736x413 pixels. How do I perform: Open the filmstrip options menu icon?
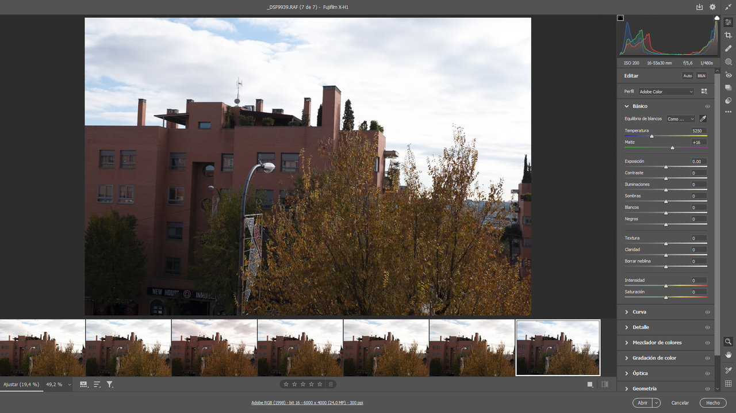coord(83,384)
